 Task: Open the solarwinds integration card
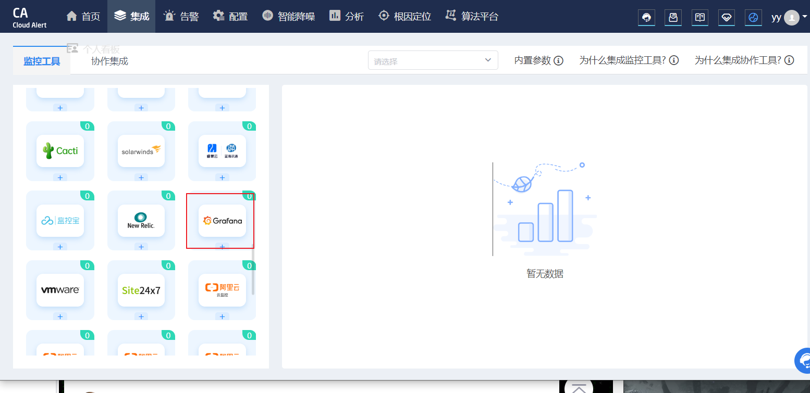[141, 151]
